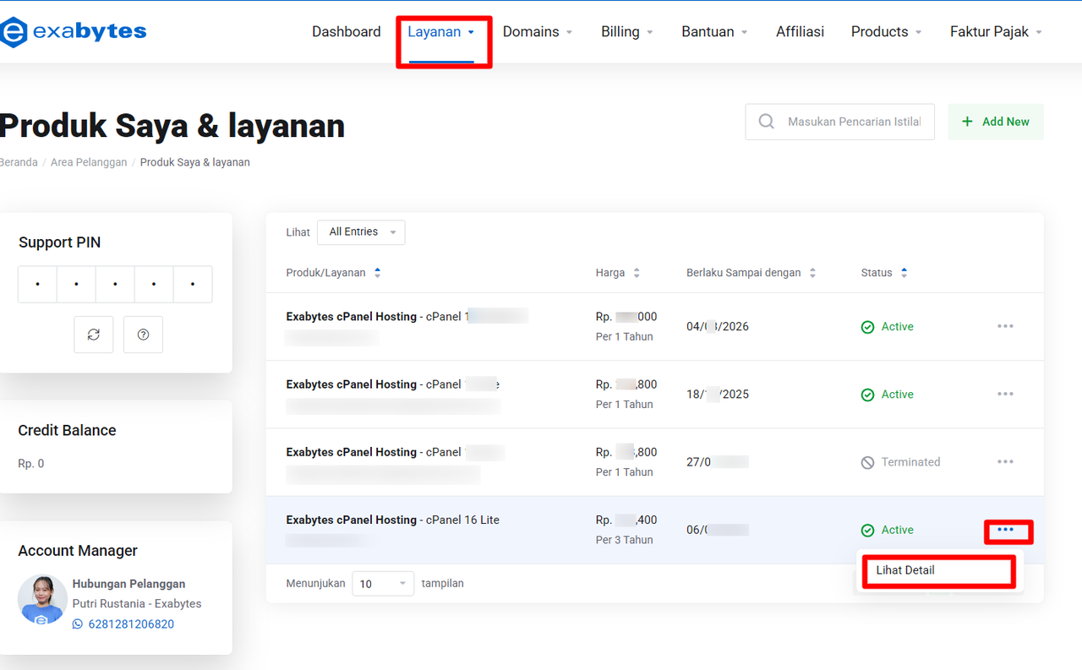
Task: Go to Beranda breadcrumb
Action: [19, 162]
